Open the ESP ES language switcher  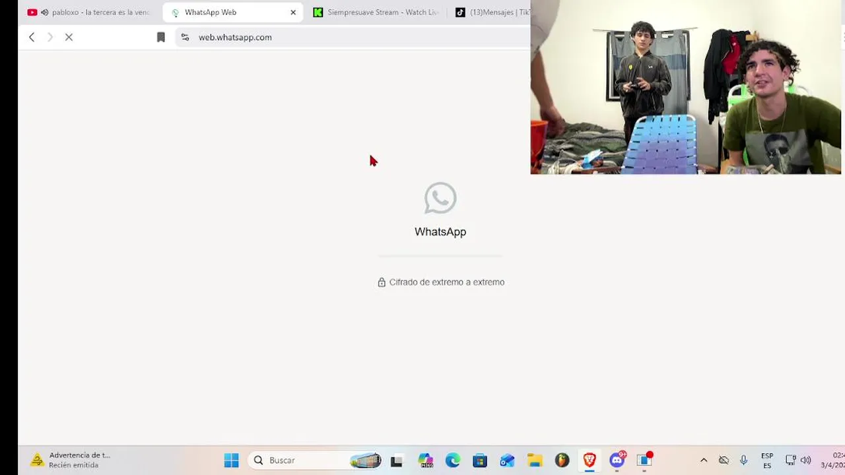(x=767, y=460)
